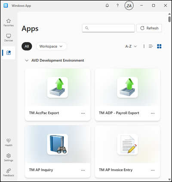The height and width of the screenshot is (182, 172).
Task: Select the All filter pill
Action: (x=27, y=46)
